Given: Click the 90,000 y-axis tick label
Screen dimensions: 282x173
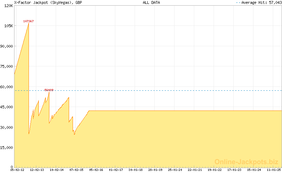Looking at the screenshot, I should (7, 46).
